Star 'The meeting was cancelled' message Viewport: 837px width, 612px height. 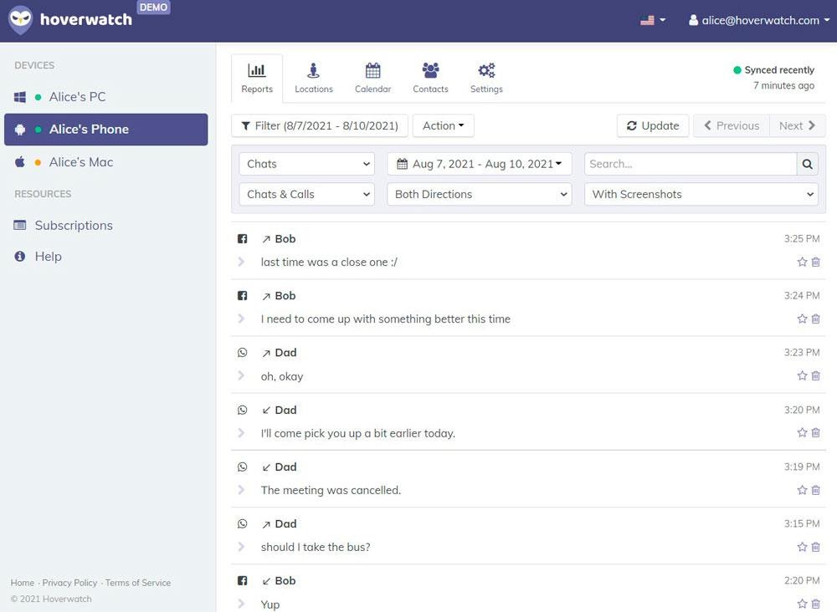tap(802, 490)
